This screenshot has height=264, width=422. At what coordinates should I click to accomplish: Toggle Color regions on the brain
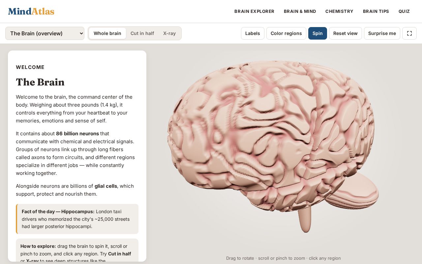coord(286,33)
